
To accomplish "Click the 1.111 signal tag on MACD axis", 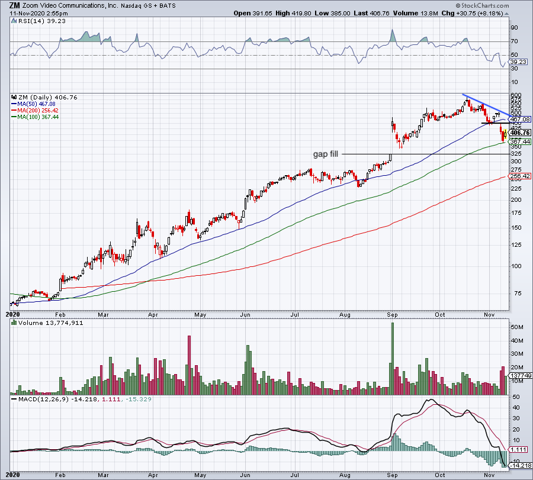I will [x=519, y=449].
